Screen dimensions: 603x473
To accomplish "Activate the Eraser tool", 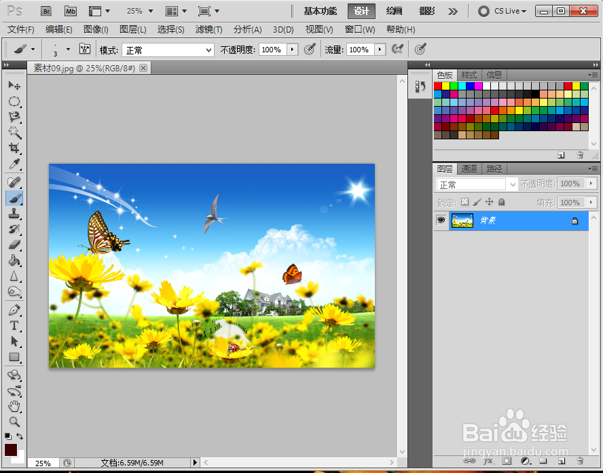I will [14, 244].
